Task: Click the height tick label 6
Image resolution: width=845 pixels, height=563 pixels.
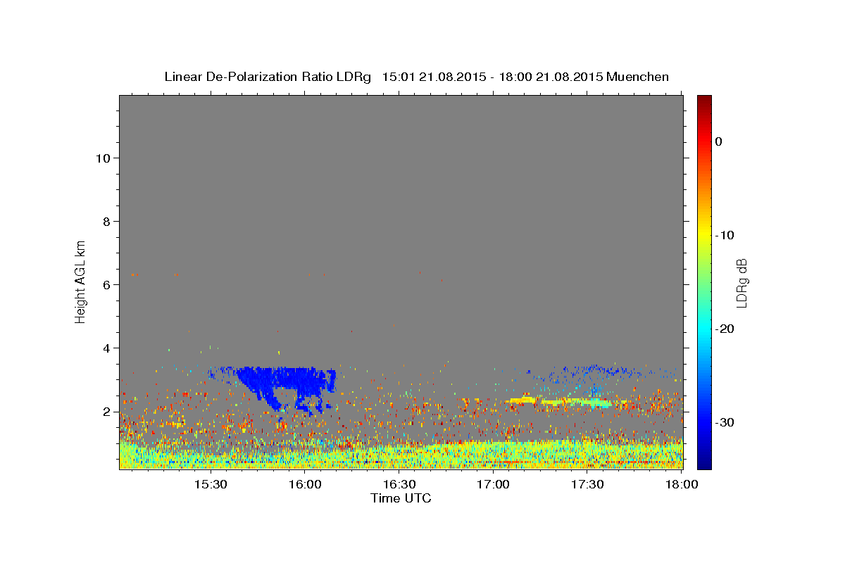Action: click(x=106, y=284)
